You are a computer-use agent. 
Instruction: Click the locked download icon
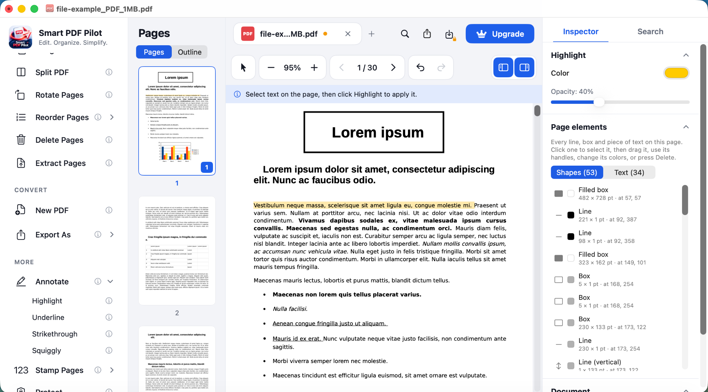click(449, 34)
